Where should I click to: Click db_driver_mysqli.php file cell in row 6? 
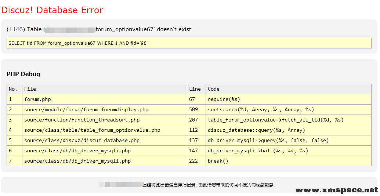click(x=105, y=150)
